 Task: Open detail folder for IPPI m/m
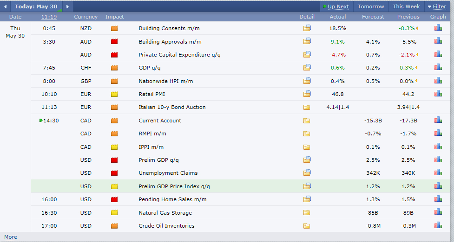tap(307, 147)
